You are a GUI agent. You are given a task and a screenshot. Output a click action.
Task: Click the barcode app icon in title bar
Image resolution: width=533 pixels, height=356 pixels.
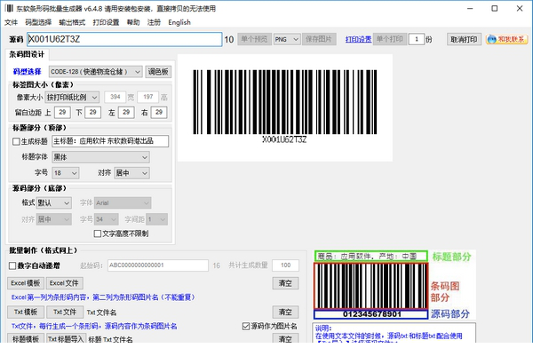click(9, 8)
